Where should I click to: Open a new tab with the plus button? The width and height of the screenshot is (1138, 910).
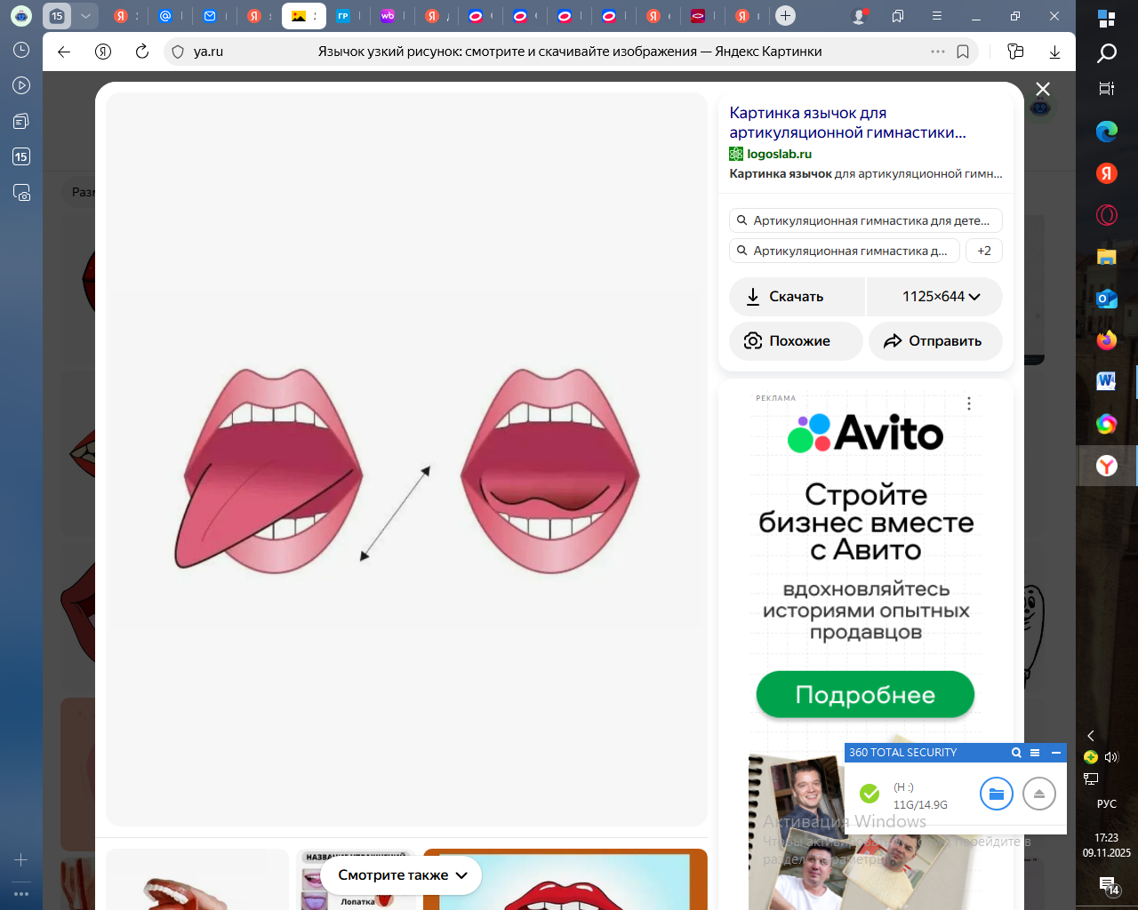pos(785,16)
